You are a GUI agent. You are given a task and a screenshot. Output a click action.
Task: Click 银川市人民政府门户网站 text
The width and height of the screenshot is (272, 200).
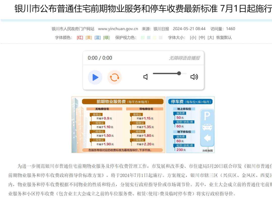pos(73,29)
